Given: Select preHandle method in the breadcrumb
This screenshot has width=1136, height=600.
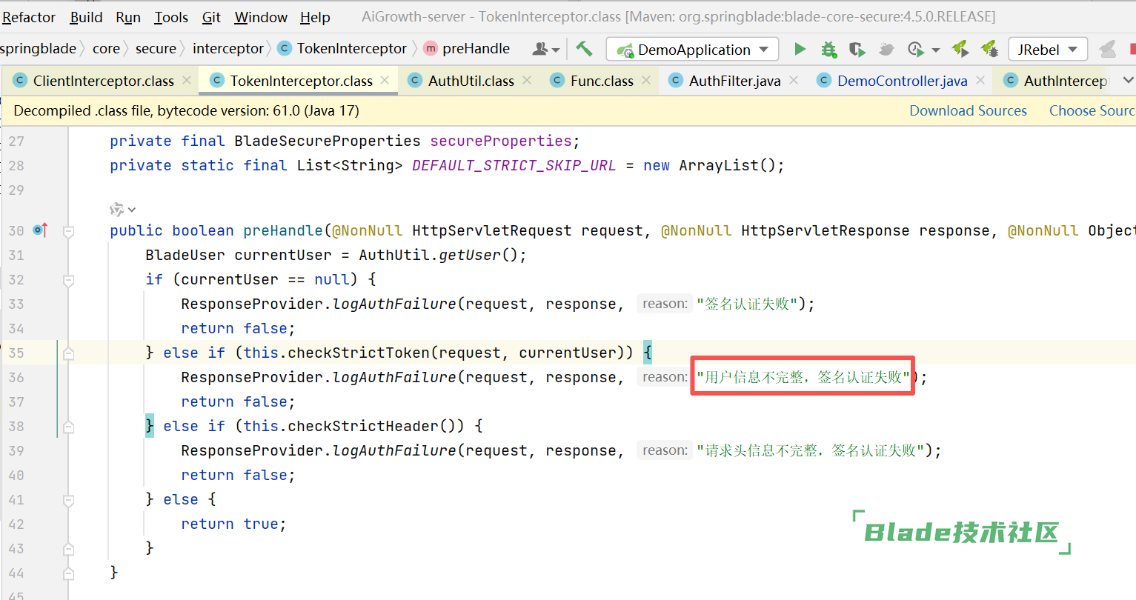Looking at the screenshot, I should pos(467,48).
